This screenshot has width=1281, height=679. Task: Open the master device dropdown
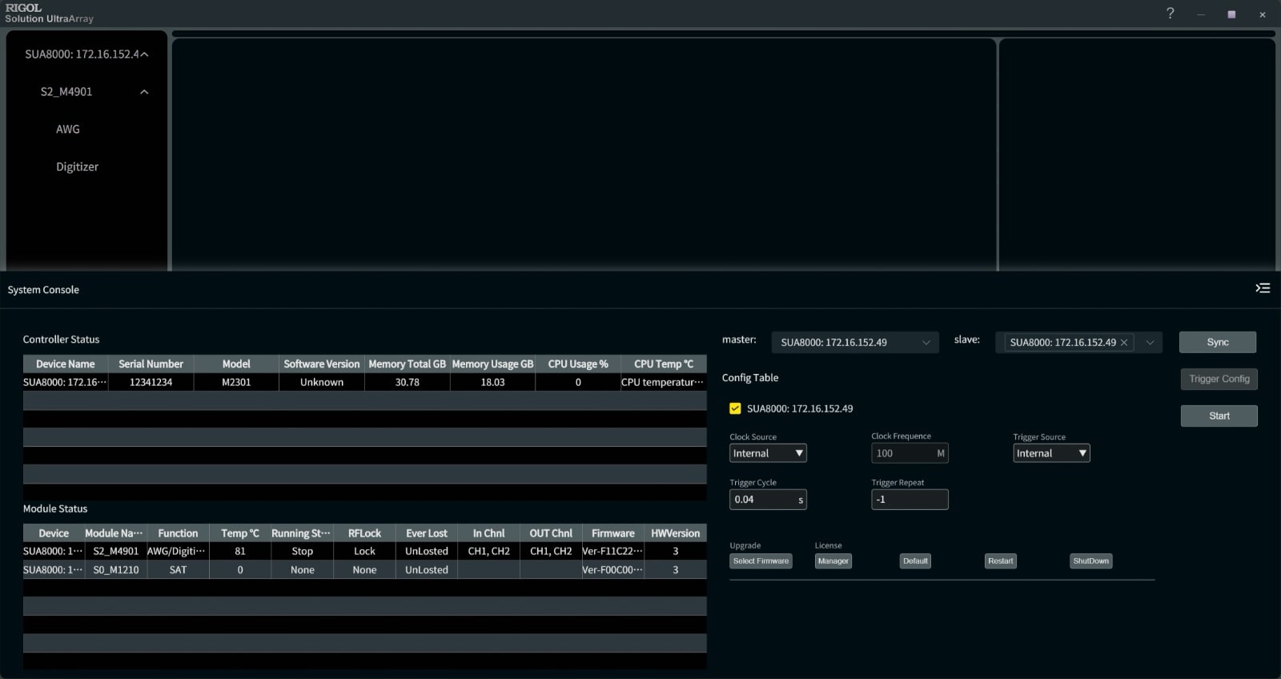point(855,343)
